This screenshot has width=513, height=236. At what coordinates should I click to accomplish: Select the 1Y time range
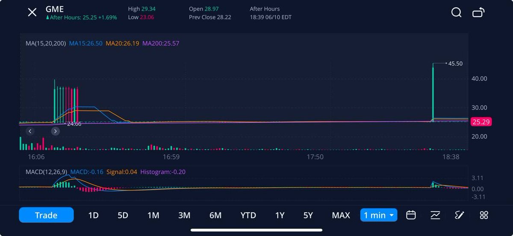[x=280, y=216]
